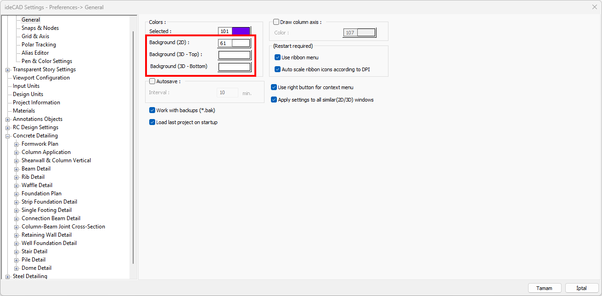This screenshot has height=296, width=602.
Task: Toggle Load last project on startup
Action: pos(152,122)
